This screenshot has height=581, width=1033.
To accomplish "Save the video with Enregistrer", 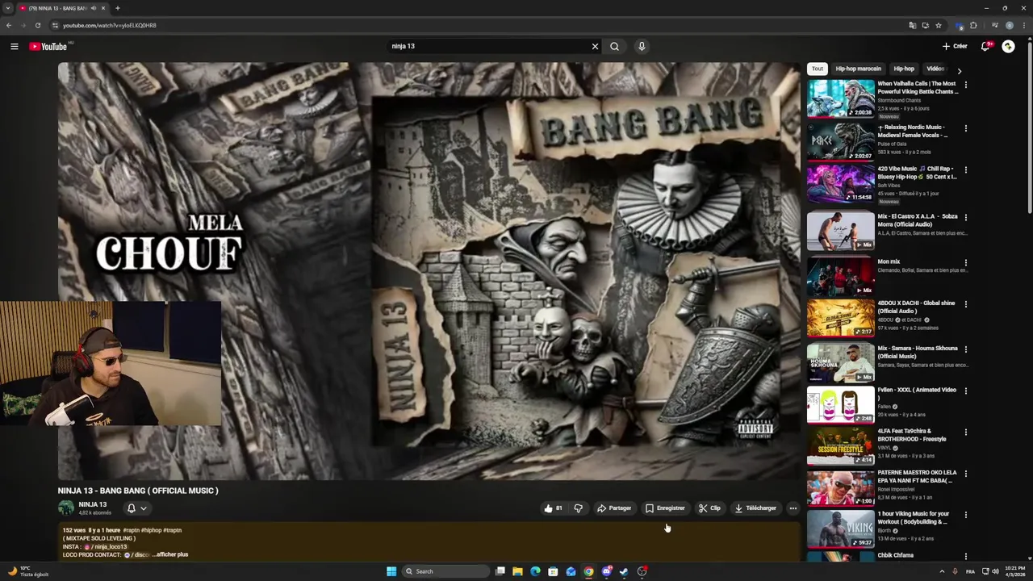I will click(x=665, y=508).
